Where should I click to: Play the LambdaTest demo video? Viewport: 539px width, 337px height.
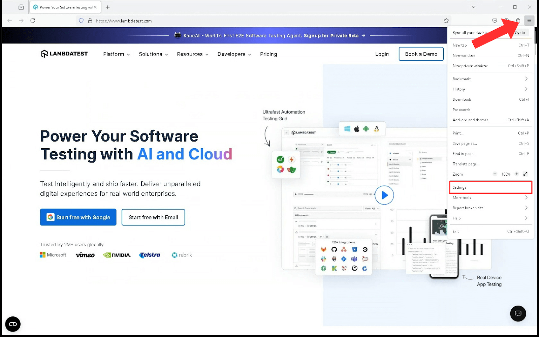(384, 195)
